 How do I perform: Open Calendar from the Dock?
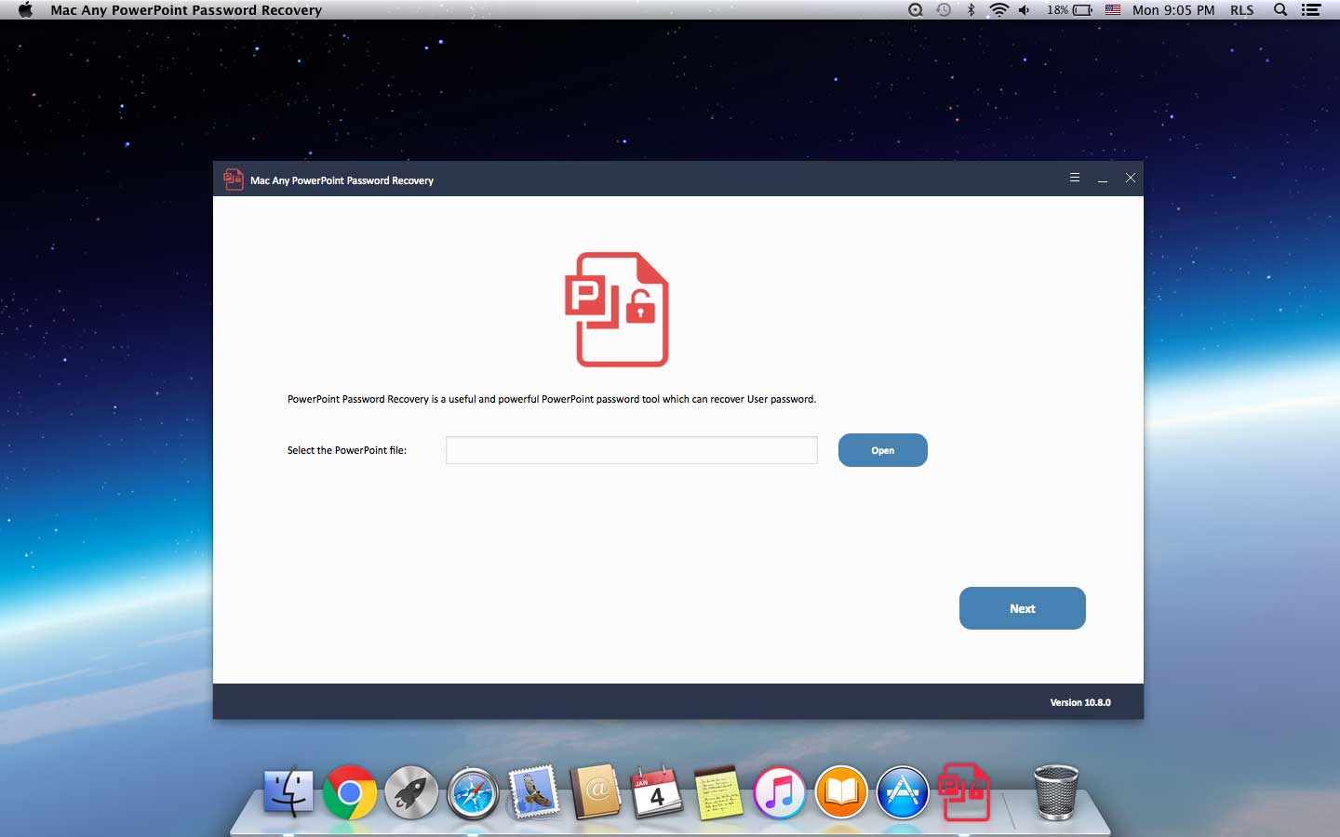click(x=657, y=792)
